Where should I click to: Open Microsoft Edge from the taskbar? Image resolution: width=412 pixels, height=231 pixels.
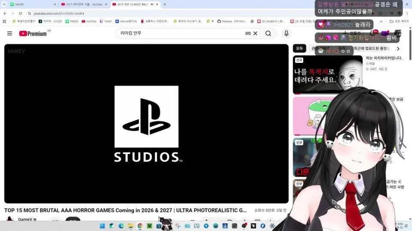point(121,226)
